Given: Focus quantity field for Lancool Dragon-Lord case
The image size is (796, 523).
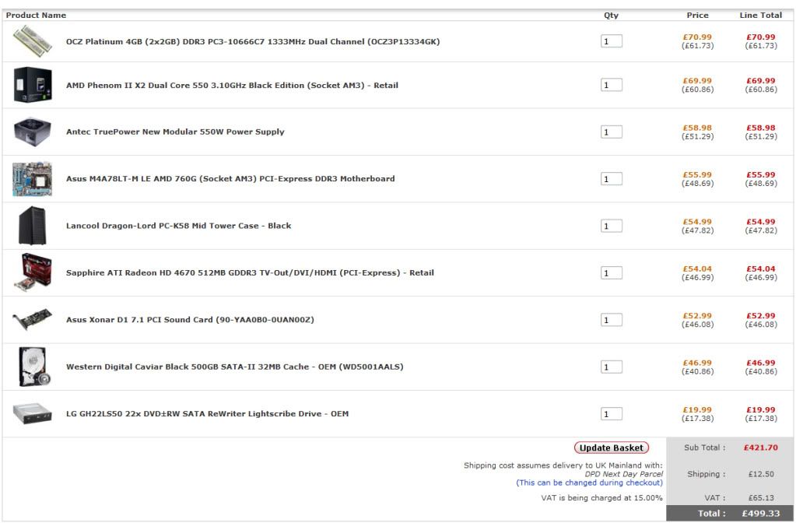Looking at the screenshot, I should click(x=612, y=226).
